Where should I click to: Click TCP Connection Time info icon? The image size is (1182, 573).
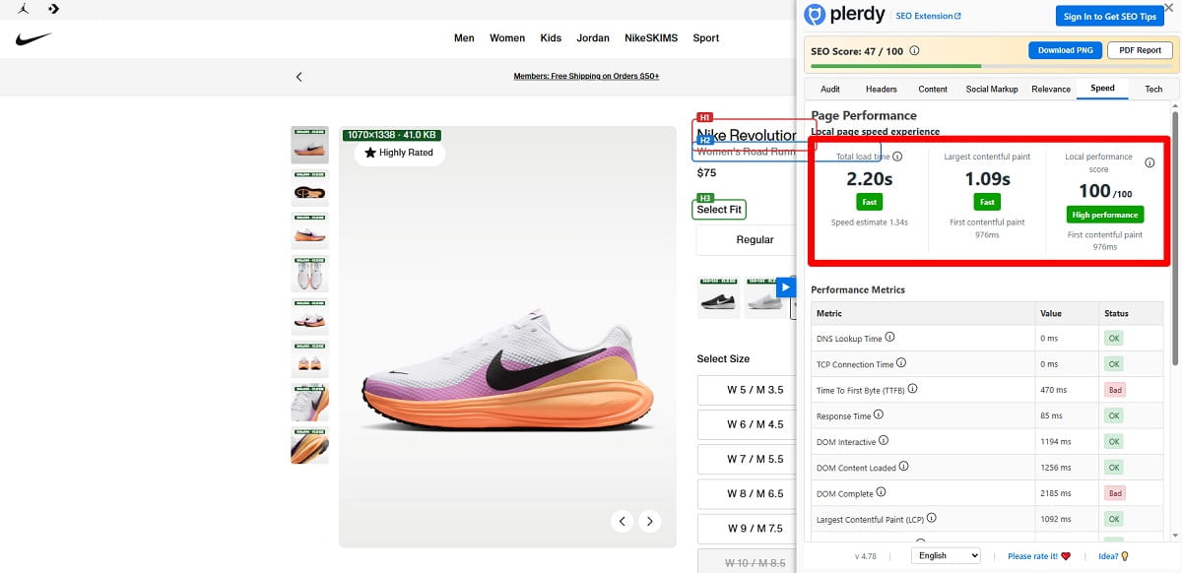901,363
